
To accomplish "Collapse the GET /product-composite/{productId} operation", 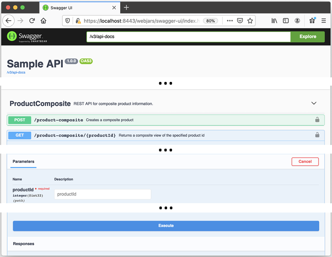I will pyautogui.click(x=166, y=135).
